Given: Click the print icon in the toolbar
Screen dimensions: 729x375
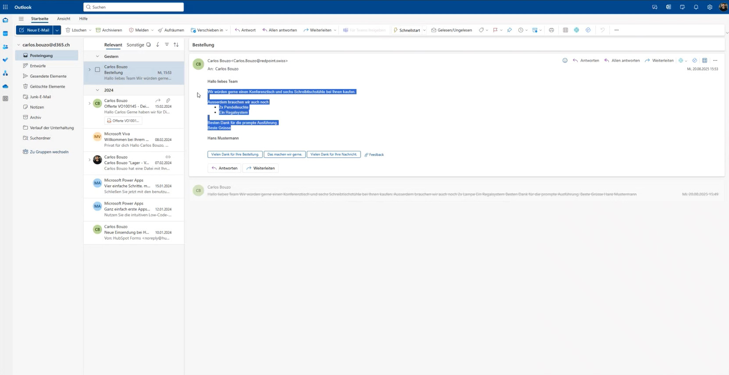Looking at the screenshot, I should tap(551, 30).
